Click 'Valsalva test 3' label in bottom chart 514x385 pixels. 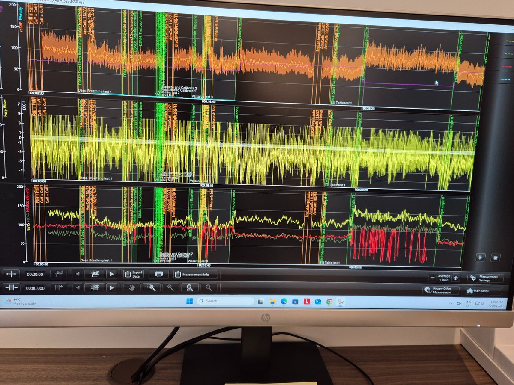tap(198, 261)
